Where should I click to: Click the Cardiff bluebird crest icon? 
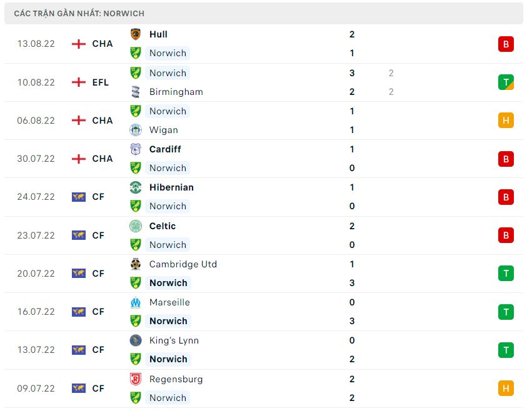[x=136, y=149]
